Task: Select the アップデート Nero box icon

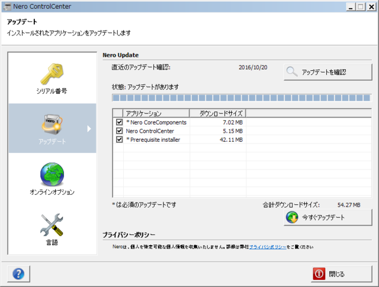Action: coord(52,125)
